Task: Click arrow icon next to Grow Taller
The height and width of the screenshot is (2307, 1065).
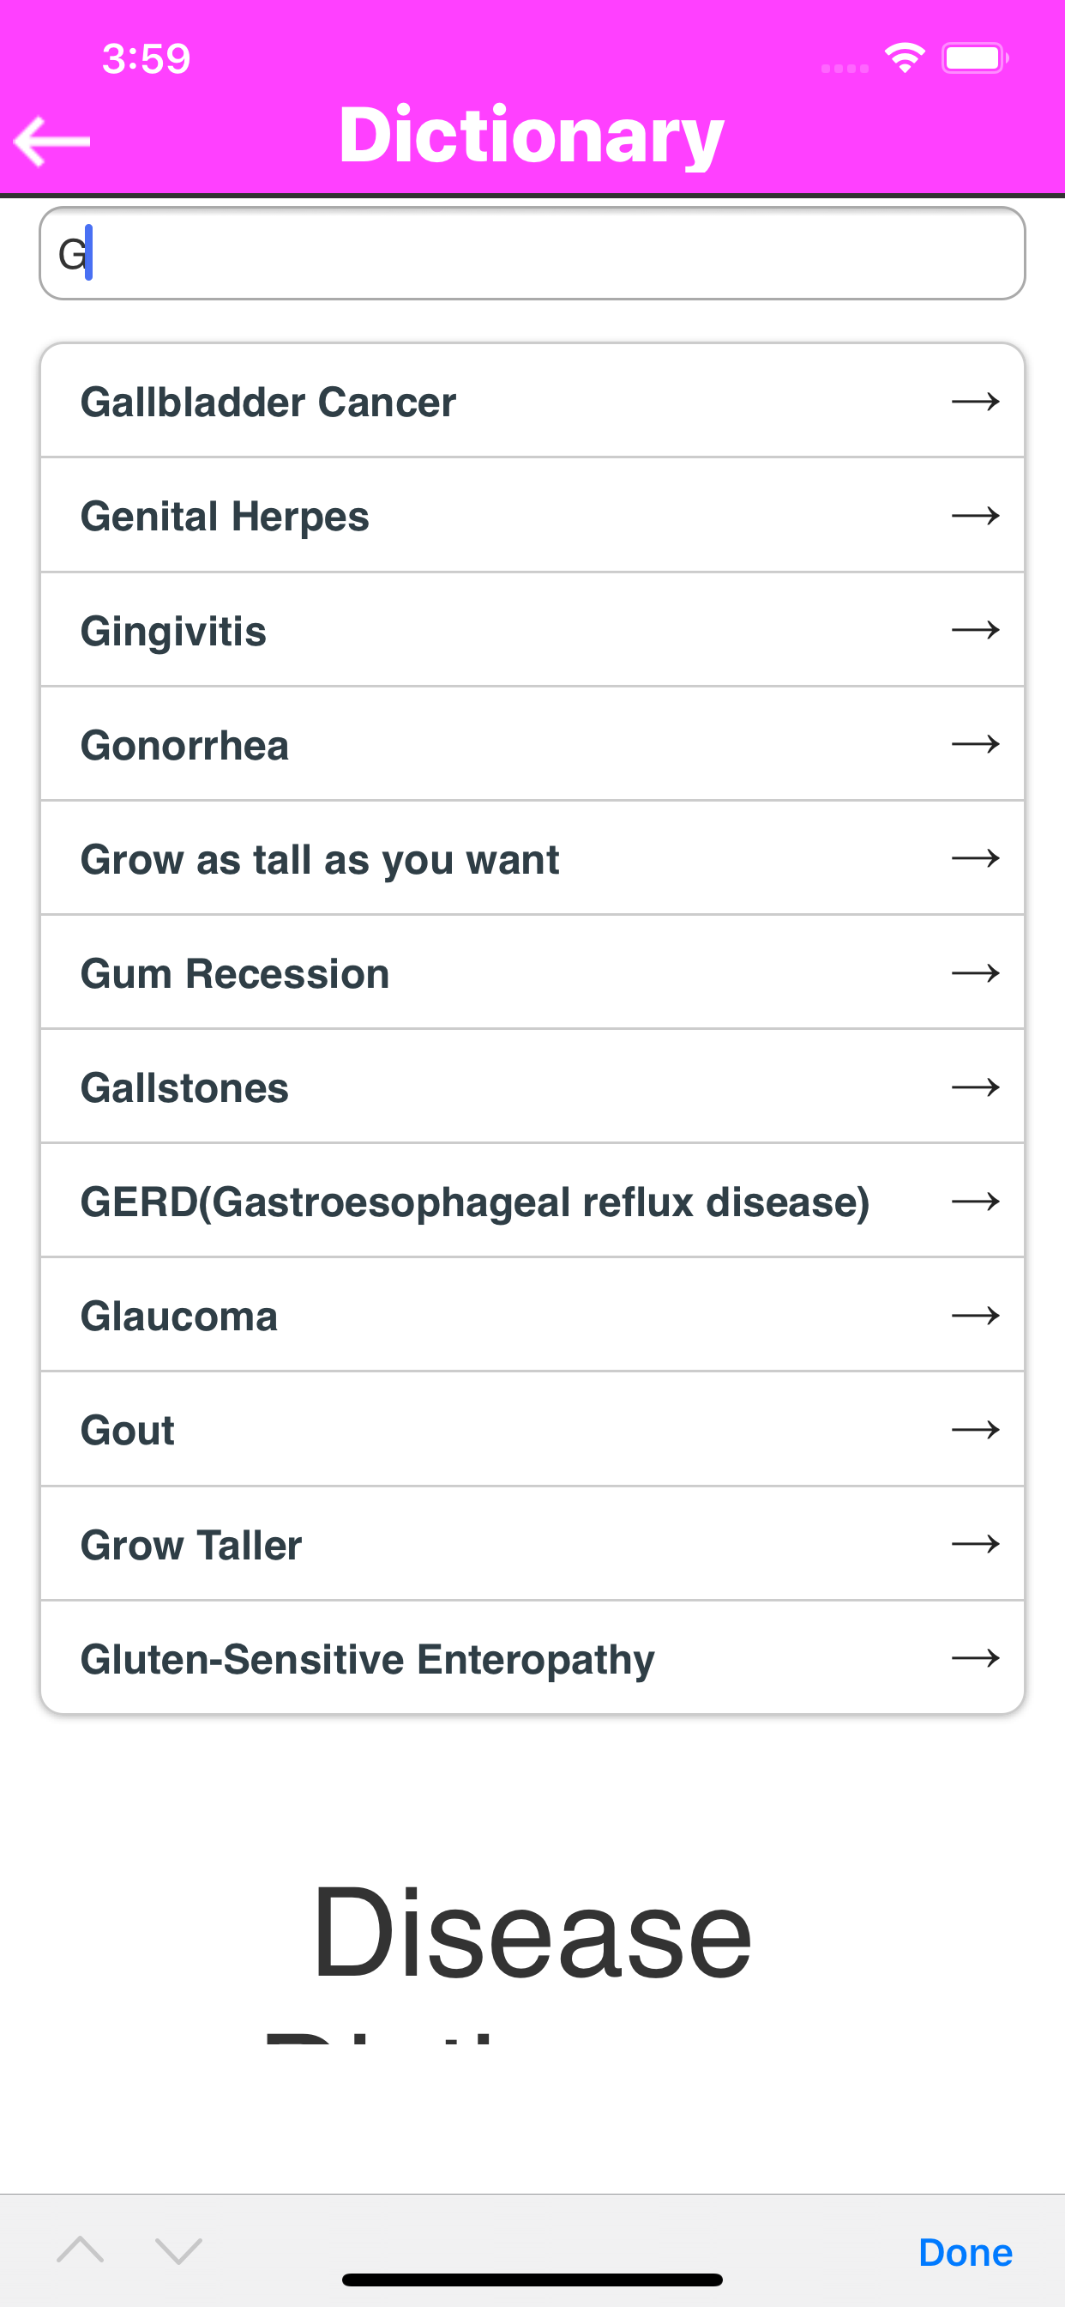Action: pyautogui.click(x=975, y=1544)
